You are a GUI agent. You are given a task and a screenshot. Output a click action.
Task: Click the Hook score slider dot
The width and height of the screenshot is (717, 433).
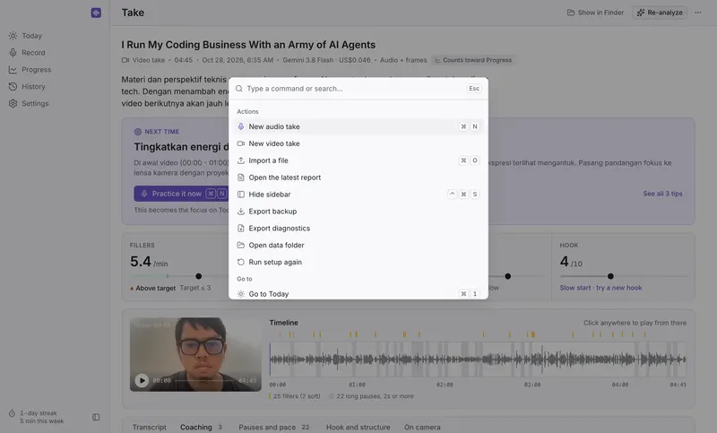point(610,276)
